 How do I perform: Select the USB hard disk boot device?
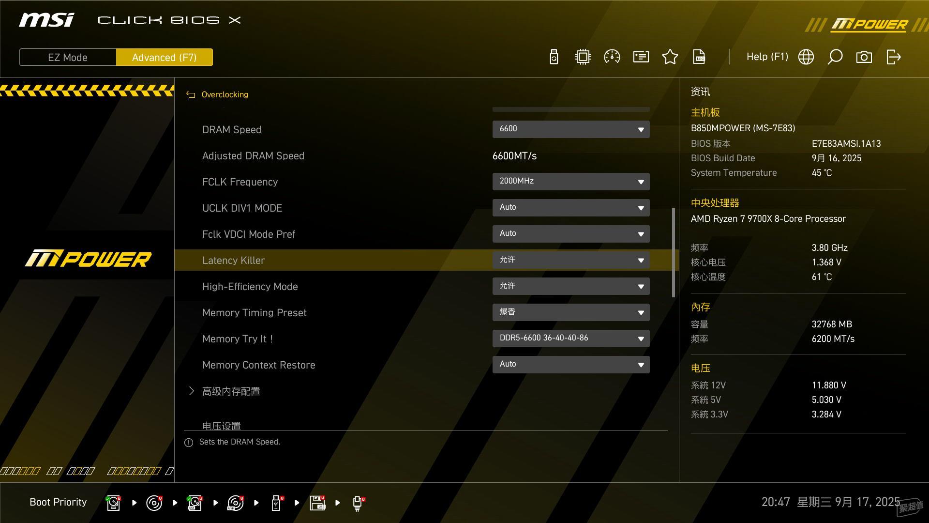(195, 503)
